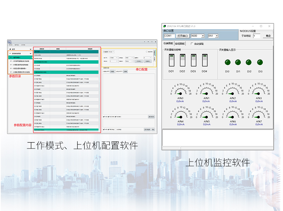Toggle the DO3 output switch

[x=194, y=60]
